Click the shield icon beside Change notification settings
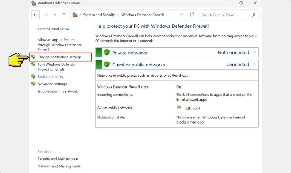Viewport: 291px width, 173px height. [x=33, y=57]
